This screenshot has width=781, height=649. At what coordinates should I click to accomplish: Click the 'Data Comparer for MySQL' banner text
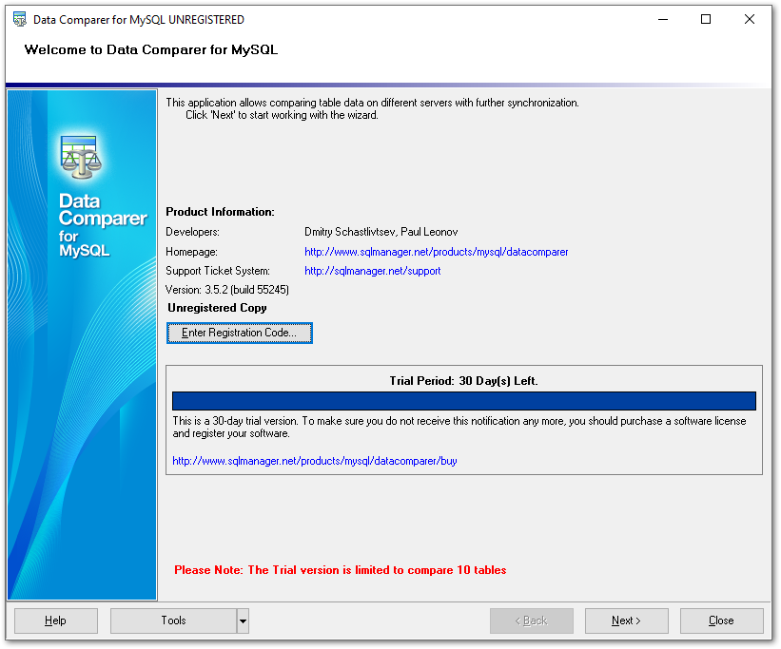click(103, 225)
